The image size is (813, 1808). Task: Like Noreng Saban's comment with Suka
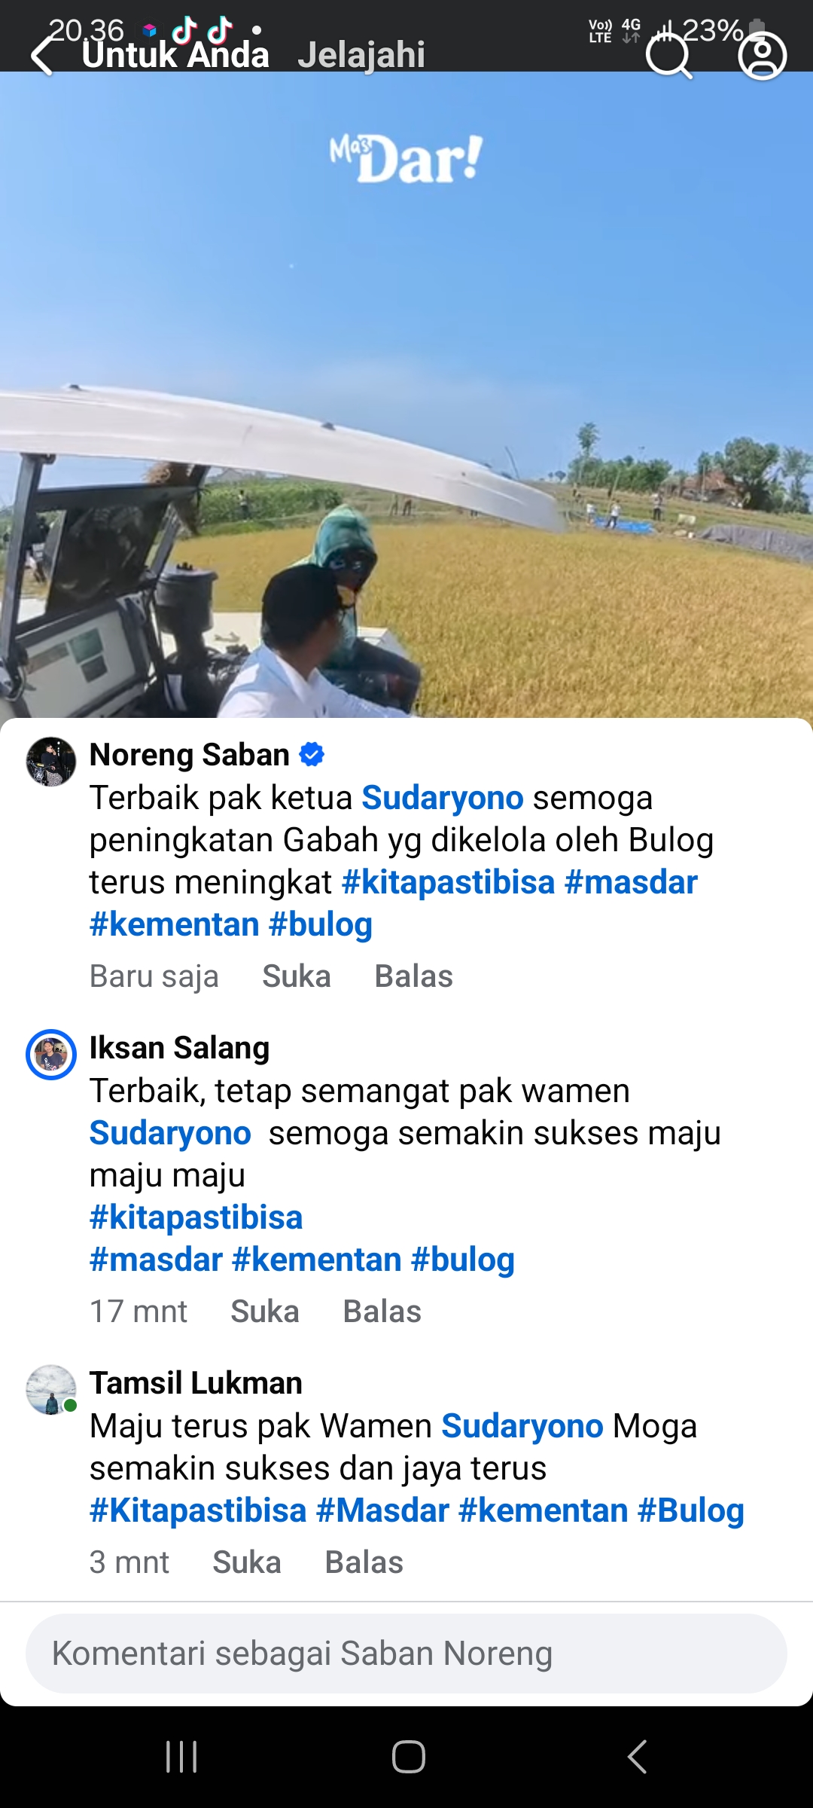tap(297, 976)
